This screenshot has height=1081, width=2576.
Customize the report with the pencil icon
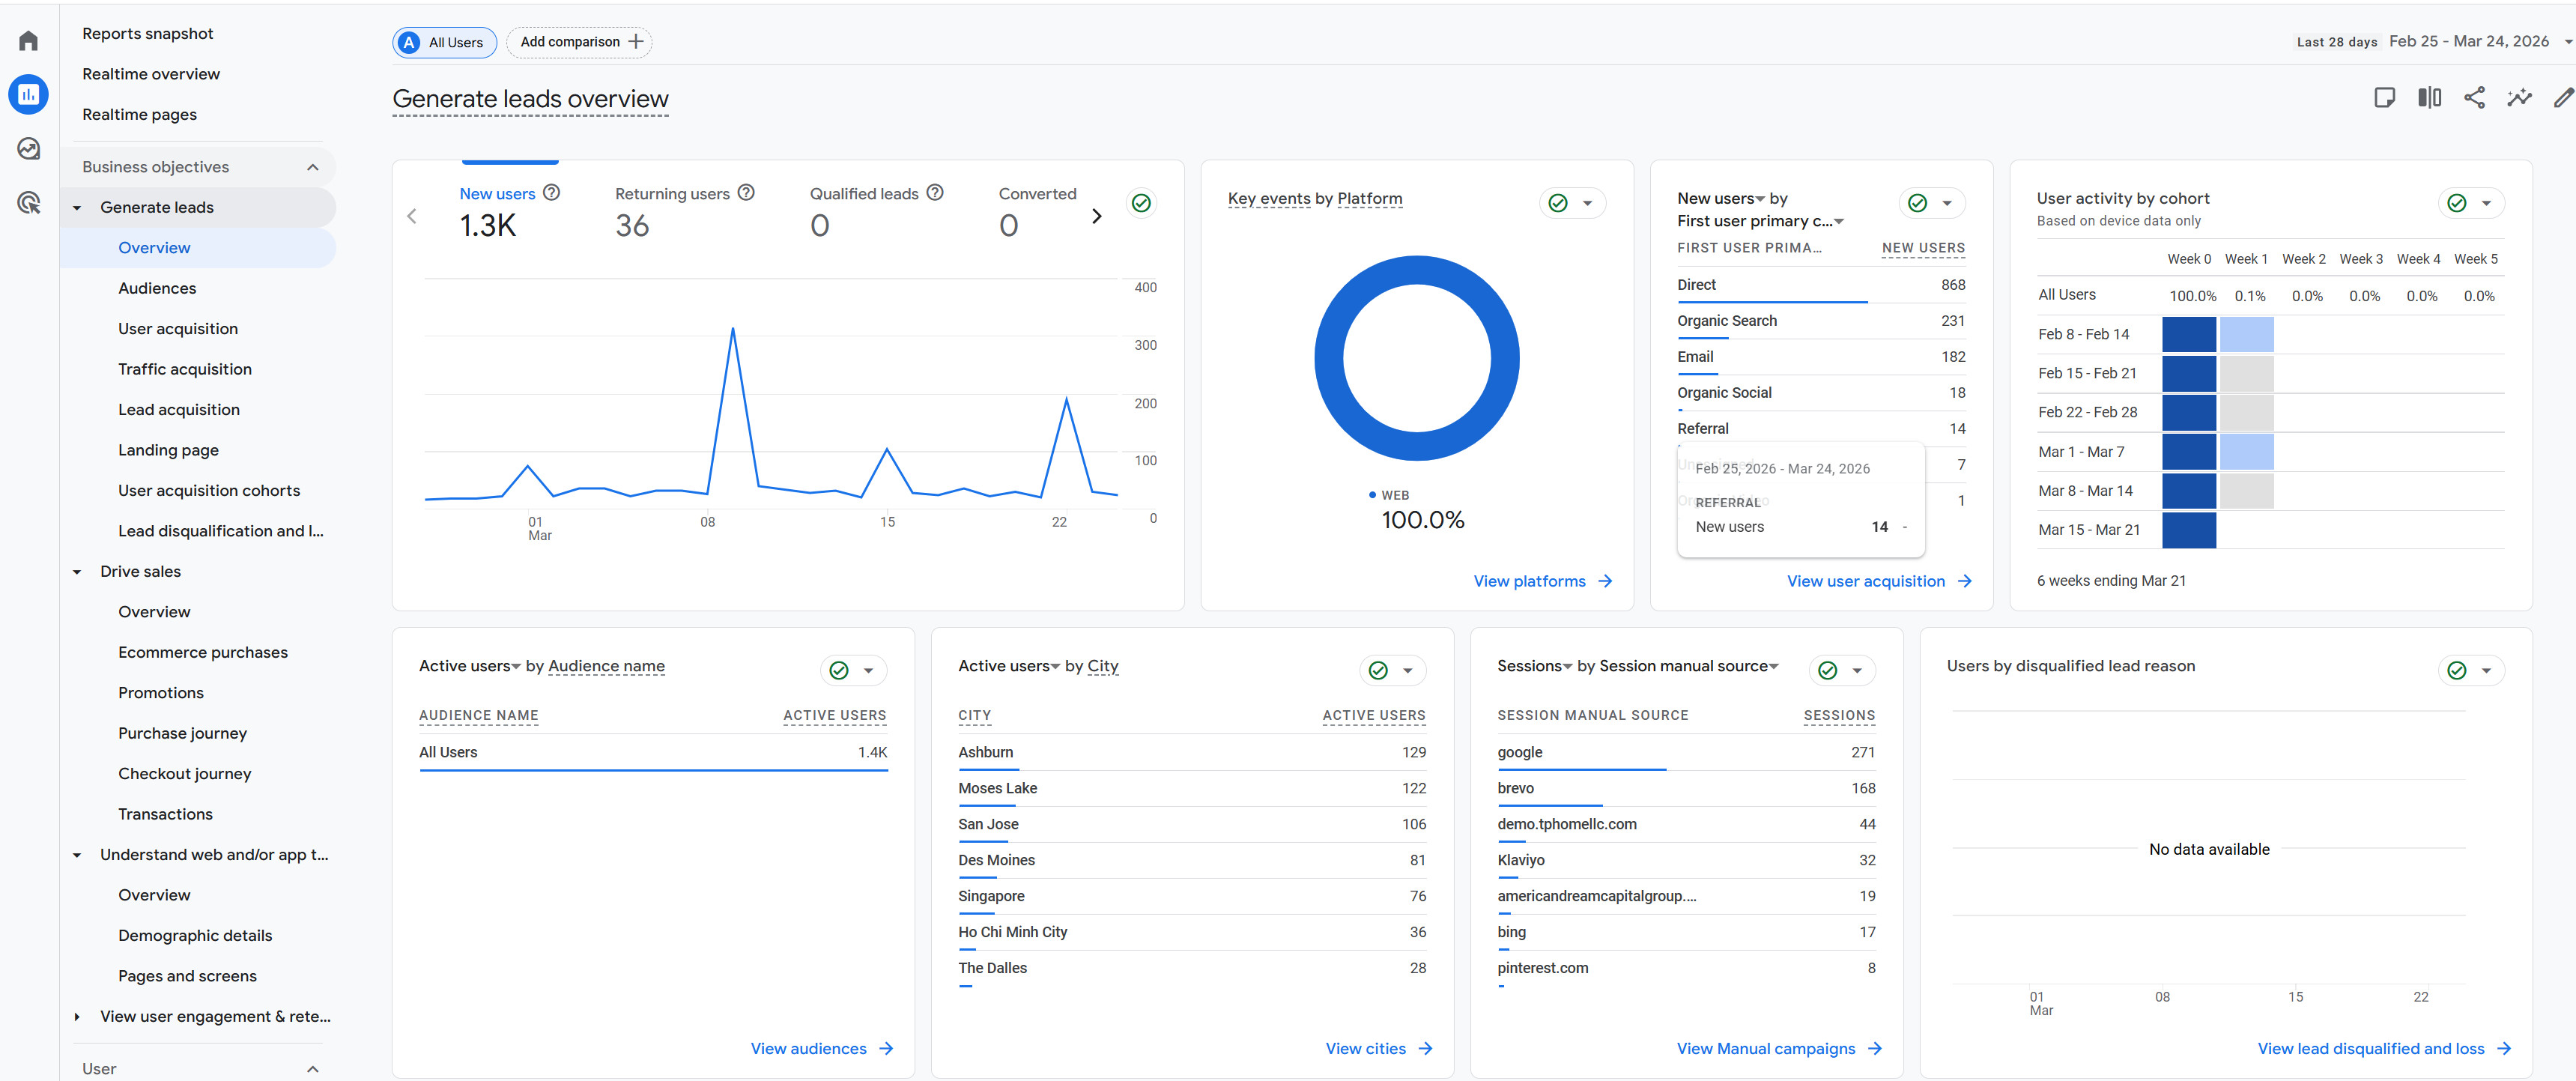point(2563,97)
